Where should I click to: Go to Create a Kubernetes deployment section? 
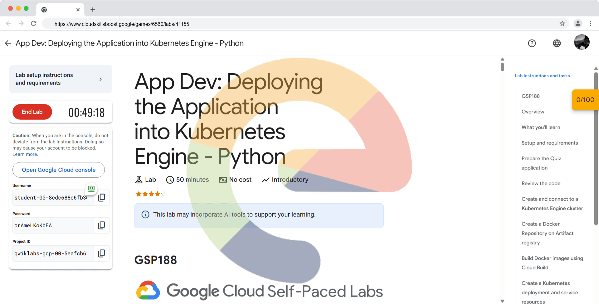[x=550, y=292]
